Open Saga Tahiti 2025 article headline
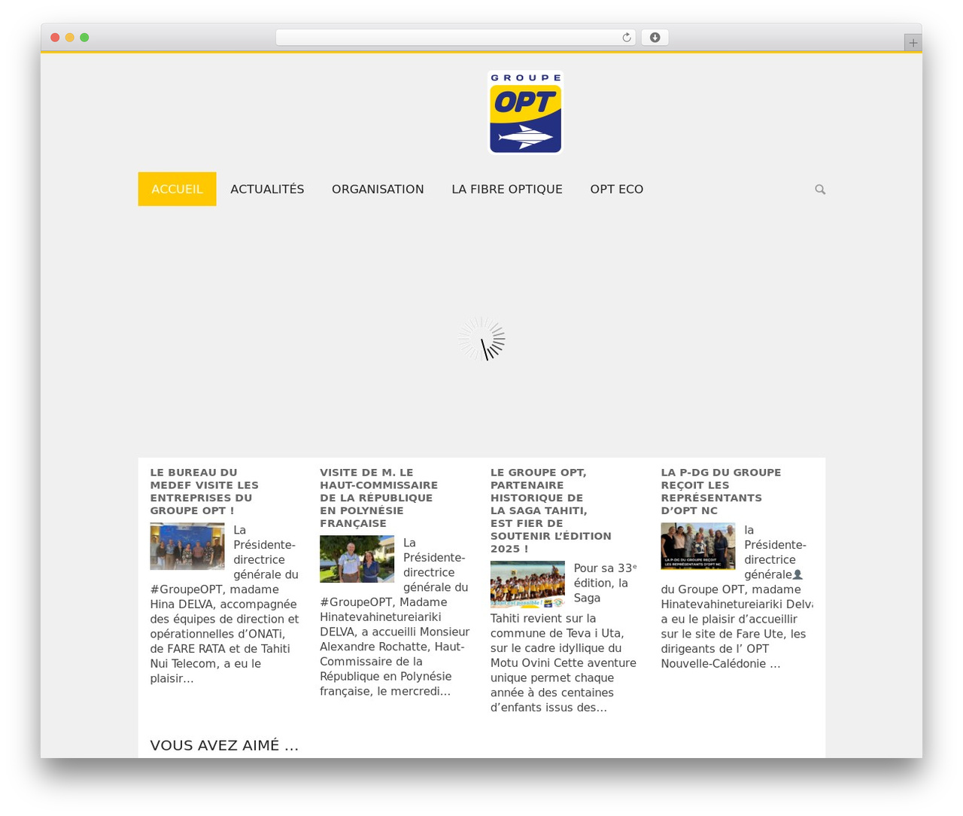Viewport: 963px width, 816px height. point(551,510)
